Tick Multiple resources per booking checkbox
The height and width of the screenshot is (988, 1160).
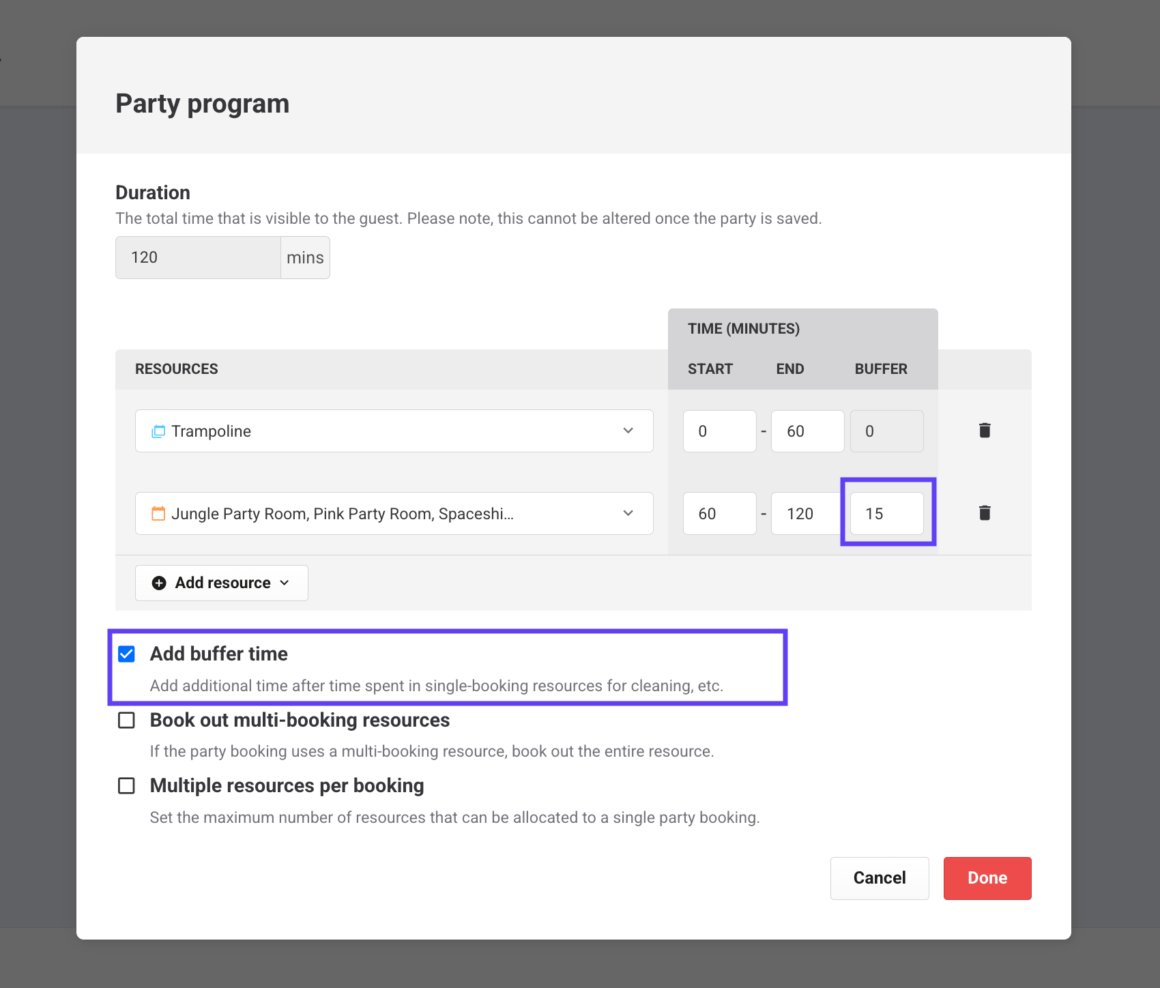pyautogui.click(x=126, y=786)
